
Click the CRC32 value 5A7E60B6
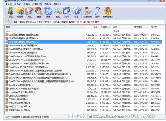[x=156, y=99]
